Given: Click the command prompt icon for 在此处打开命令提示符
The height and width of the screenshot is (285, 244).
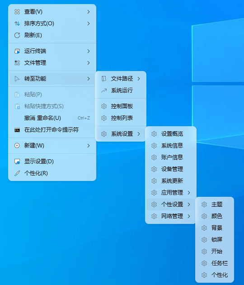Looking at the screenshot, I should coord(17,130).
